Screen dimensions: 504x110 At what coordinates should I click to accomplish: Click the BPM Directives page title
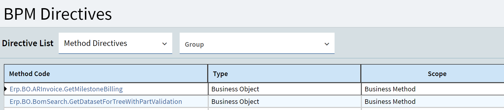[x=58, y=14]
